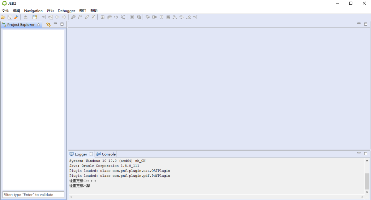Click the Rename pencil icon

[x=87, y=17]
